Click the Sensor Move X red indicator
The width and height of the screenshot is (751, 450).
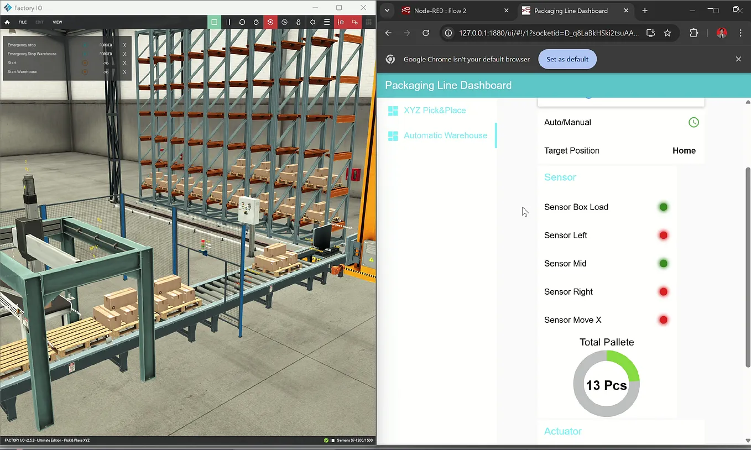[664, 320]
